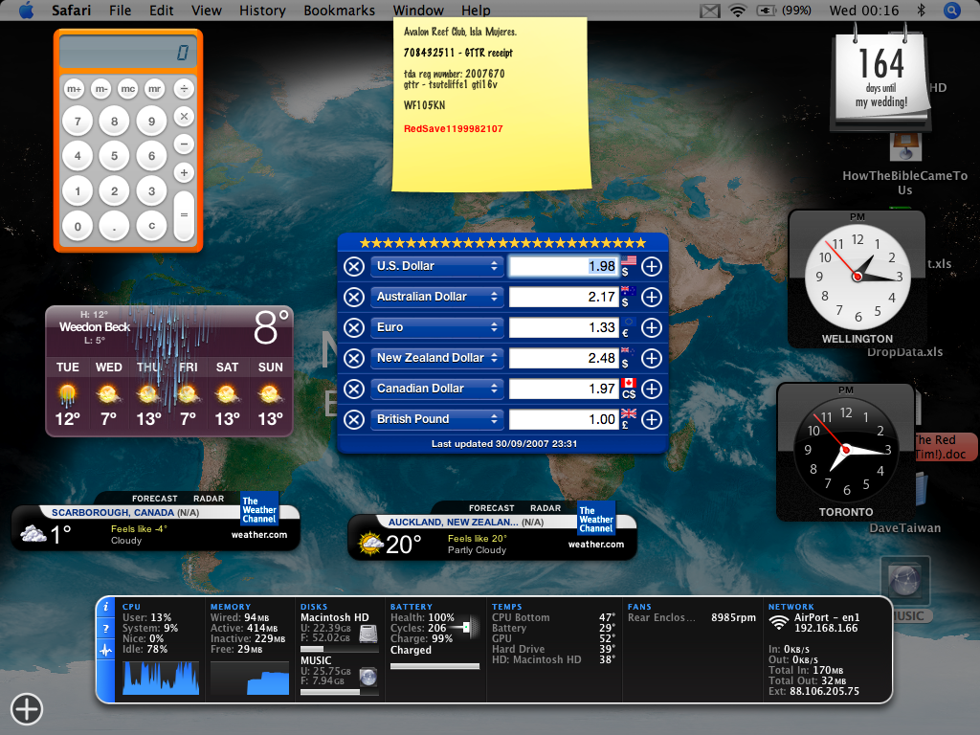This screenshot has width=980, height=735.
Task: Click the British Pound amount field
Action: (564, 419)
